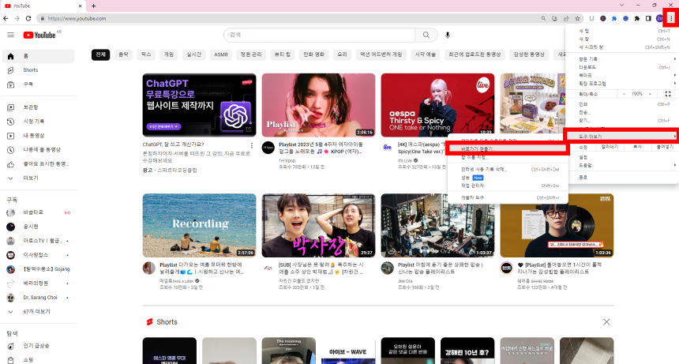Open the aespa Thirsty & Spicy thumbnail
679x364 pixels.
(x=437, y=105)
